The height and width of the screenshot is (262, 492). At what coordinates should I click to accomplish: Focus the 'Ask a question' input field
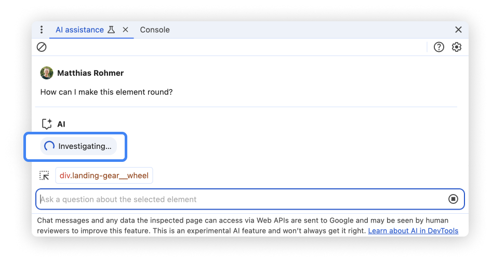(239, 199)
